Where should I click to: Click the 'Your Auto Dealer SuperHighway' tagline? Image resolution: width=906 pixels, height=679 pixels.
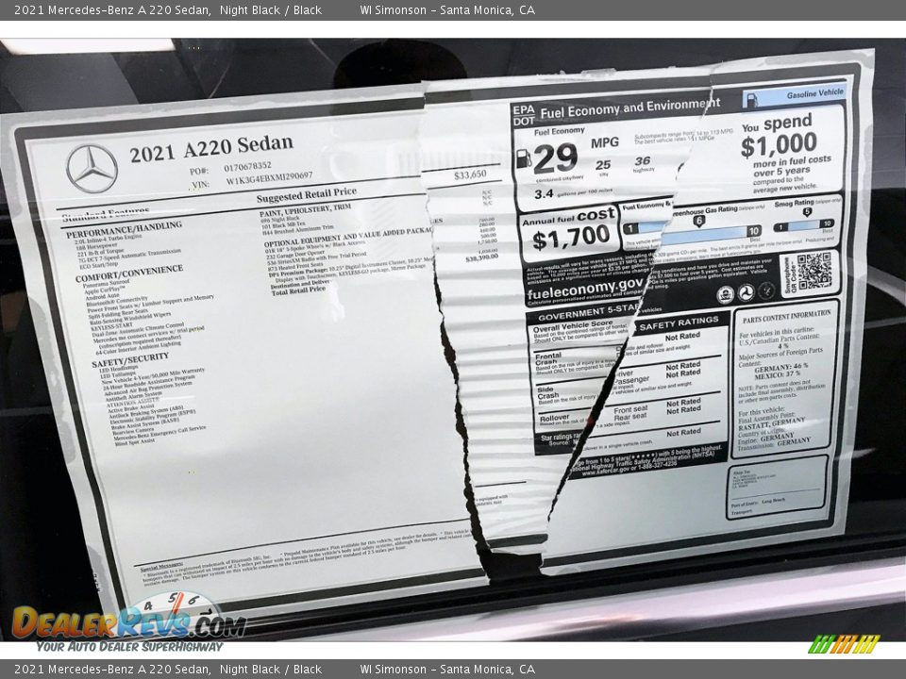tap(129, 647)
